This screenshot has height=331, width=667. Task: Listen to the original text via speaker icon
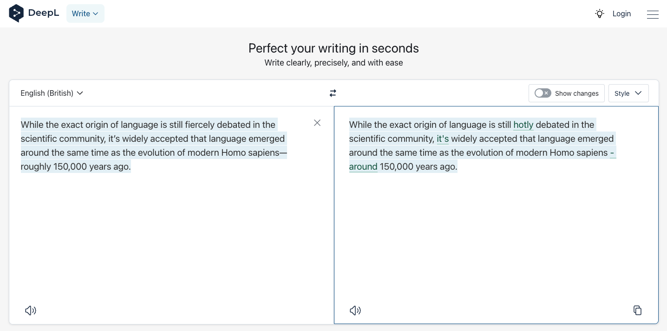tap(30, 311)
